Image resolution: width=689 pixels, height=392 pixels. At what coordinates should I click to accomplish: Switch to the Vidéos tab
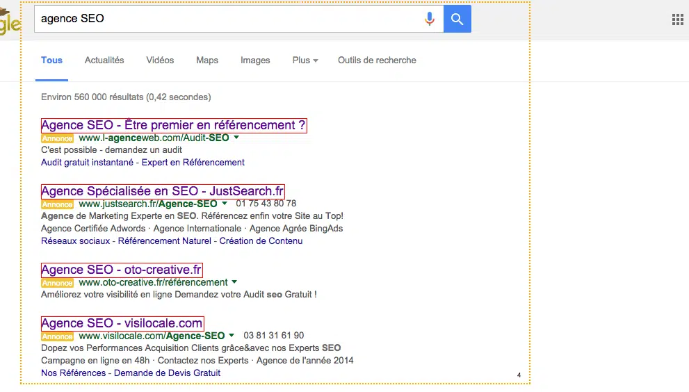(160, 60)
